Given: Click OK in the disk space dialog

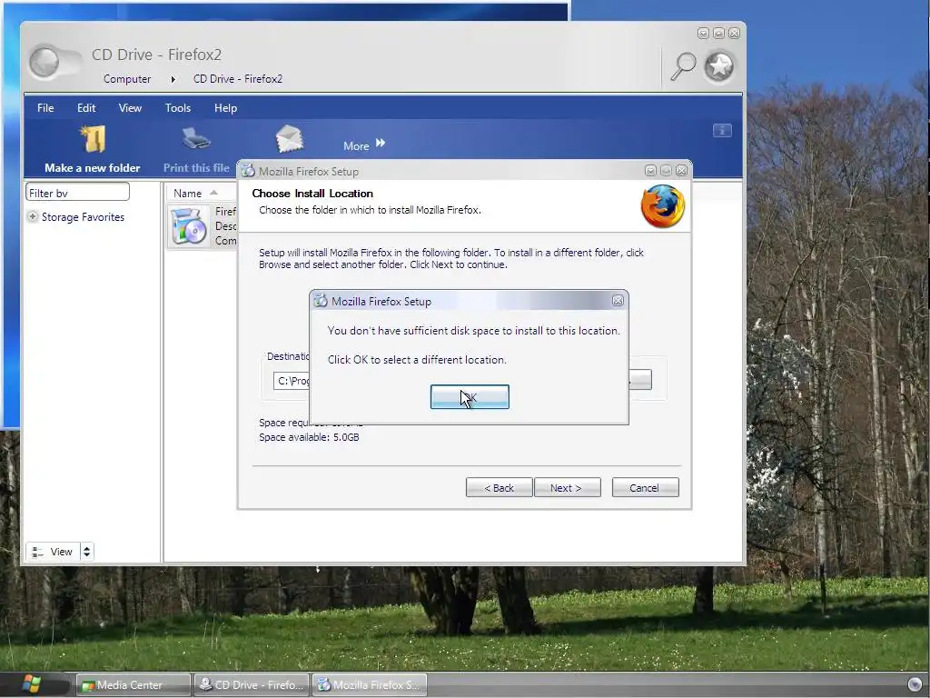Looking at the screenshot, I should point(470,396).
